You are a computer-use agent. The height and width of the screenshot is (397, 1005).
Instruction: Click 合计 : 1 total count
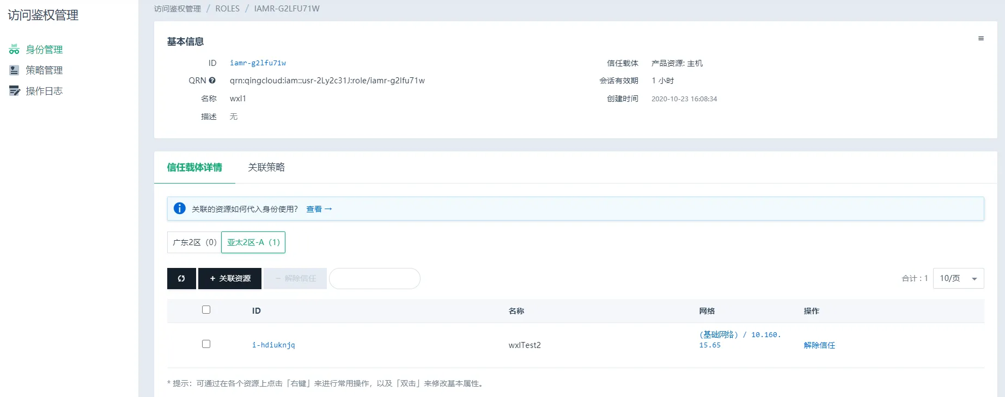tap(915, 278)
